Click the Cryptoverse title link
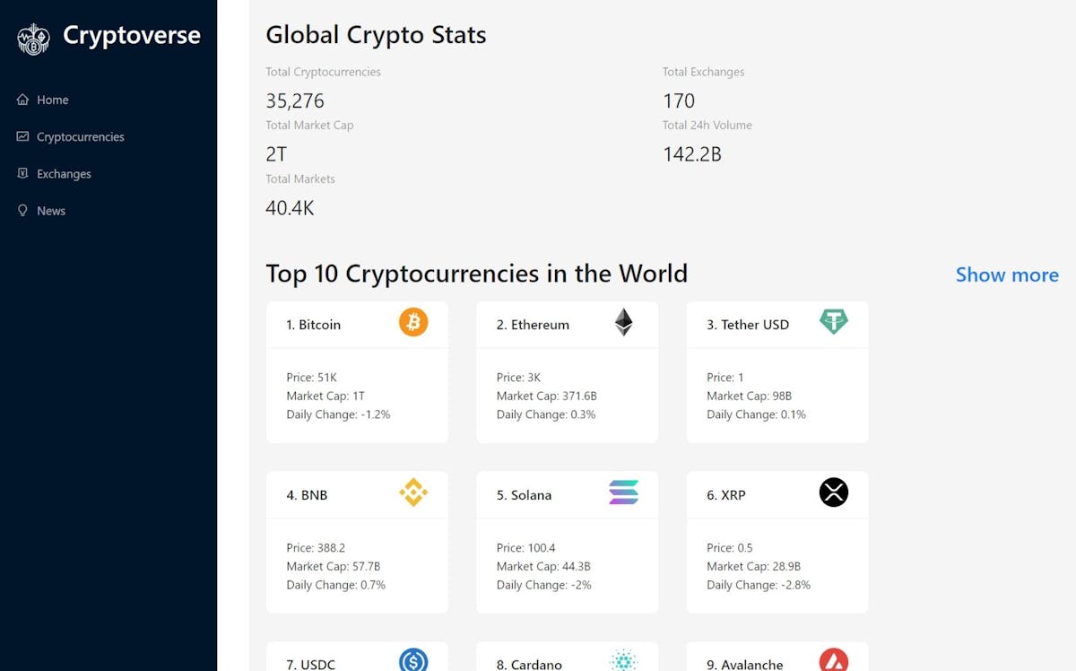 coord(131,36)
